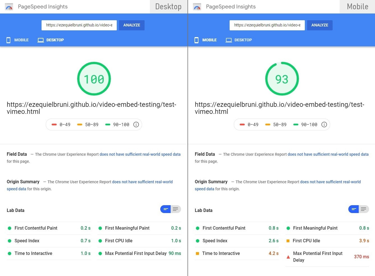Select expanded Lab Data view toggle in Desktop panel

click(x=176, y=209)
